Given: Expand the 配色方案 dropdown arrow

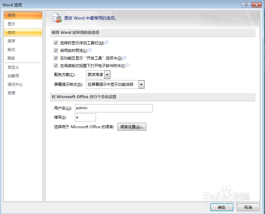Looking at the screenshot, I should [x=107, y=75].
